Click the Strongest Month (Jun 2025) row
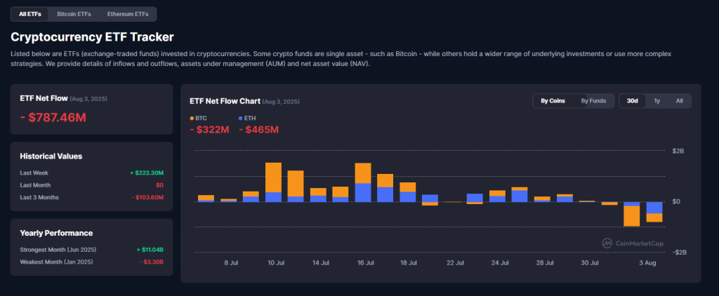719x296 pixels. (91, 250)
